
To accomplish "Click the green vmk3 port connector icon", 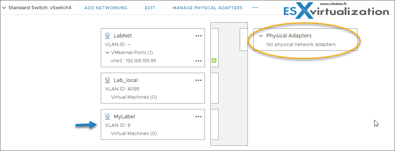I will point(215,60).
